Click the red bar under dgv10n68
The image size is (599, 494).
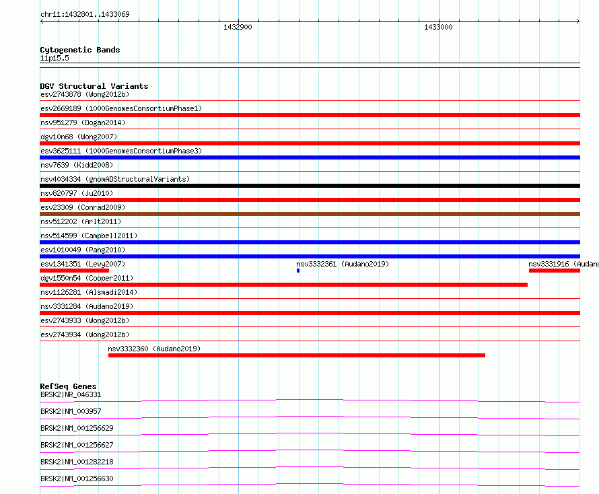pos(310,143)
